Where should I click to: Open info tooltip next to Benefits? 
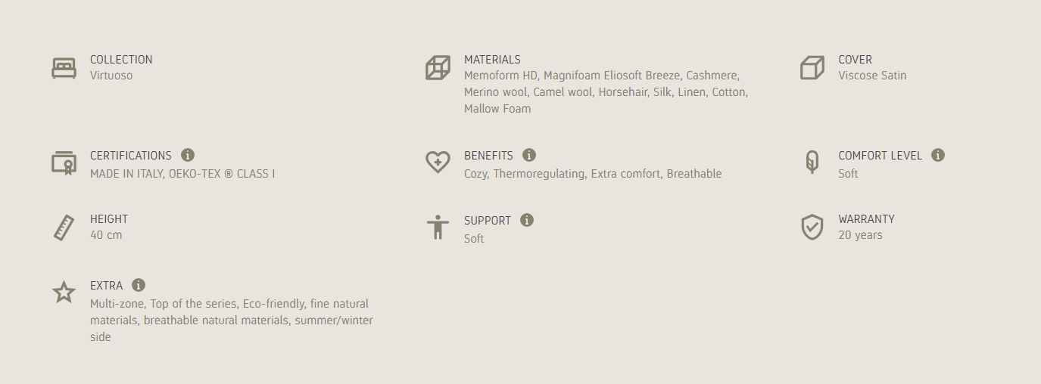(529, 155)
